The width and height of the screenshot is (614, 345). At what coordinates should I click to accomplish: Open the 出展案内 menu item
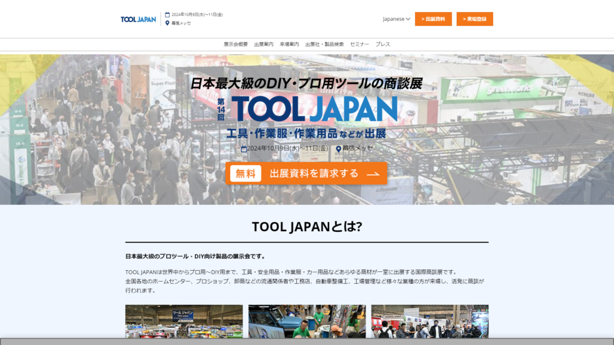264,44
